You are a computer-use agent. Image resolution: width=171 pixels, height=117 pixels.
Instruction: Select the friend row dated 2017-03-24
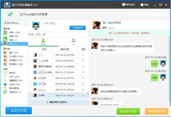[x=58, y=55]
